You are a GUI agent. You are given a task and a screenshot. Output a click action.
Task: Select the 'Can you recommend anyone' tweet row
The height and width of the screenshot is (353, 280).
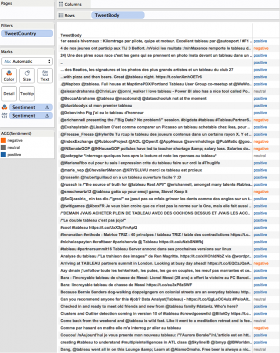coord(155,299)
